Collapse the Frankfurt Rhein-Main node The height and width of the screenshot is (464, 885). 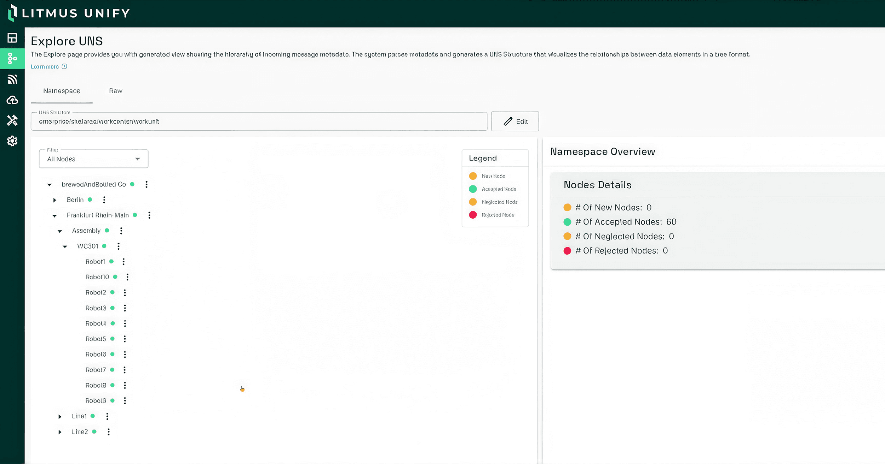pos(54,216)
